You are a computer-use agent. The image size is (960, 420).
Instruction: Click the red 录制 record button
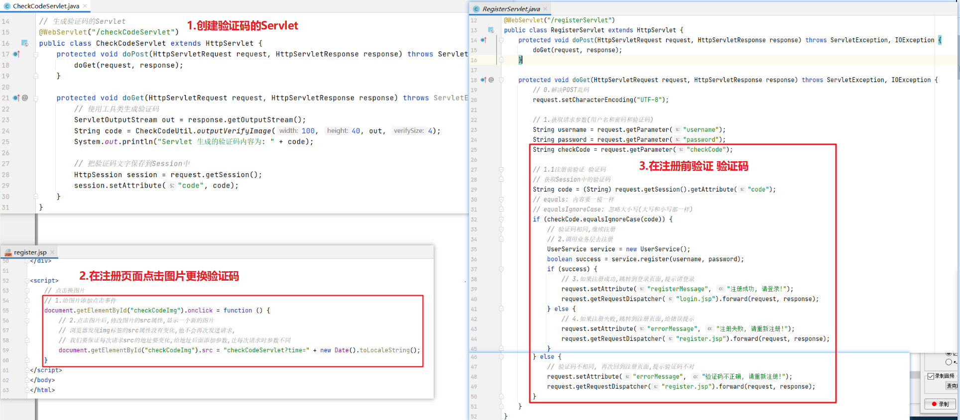click(x=941, y=404)
